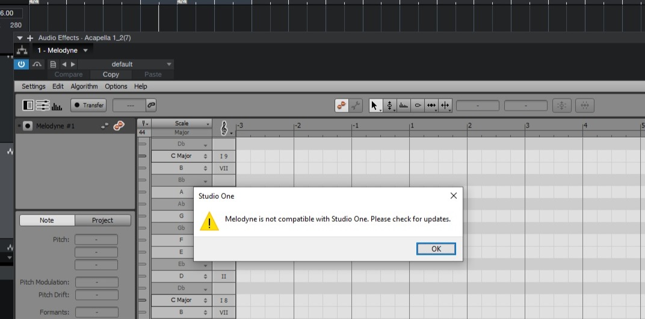The height and width of the screenshot is (319, 645).
Task: Toggle the Melodyne plug-in power button
Action: pos(22,64)
